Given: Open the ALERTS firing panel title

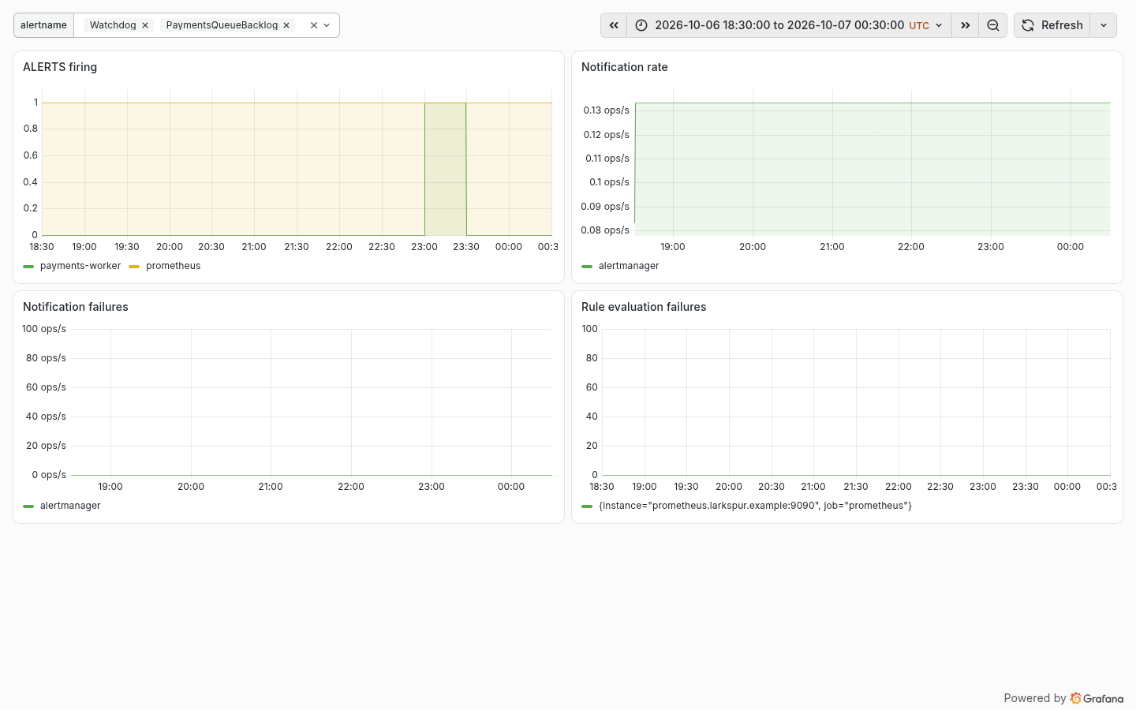Looking at the screenshot, I should (x=60, y=67).
